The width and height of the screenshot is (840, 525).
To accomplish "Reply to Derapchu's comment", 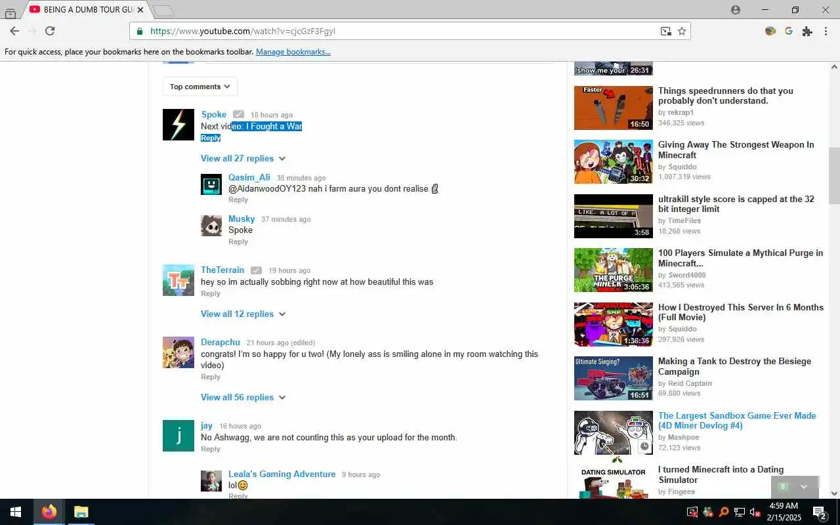I will click(211, 377).
